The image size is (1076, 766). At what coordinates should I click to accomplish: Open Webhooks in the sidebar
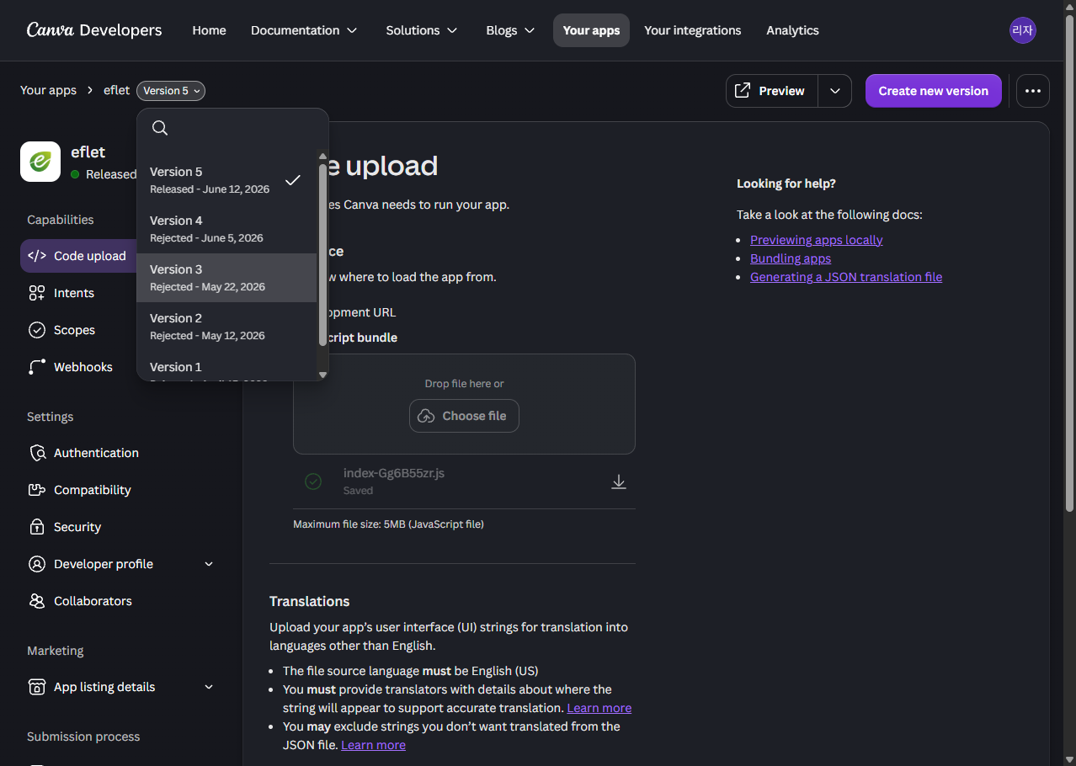point(83,367)
